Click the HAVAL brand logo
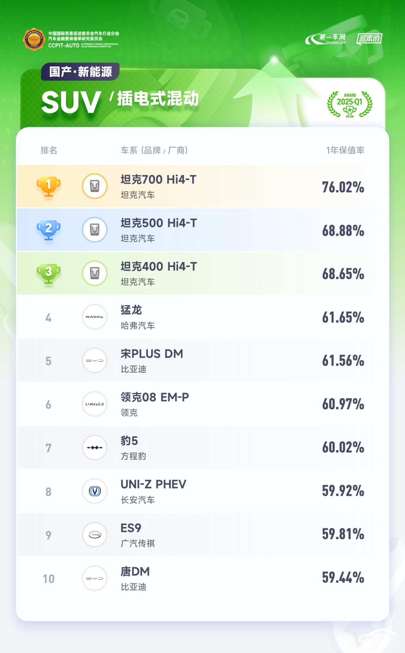Image resolution: width=405 pixels, height=653 pixels. click(x=95, y=317)
